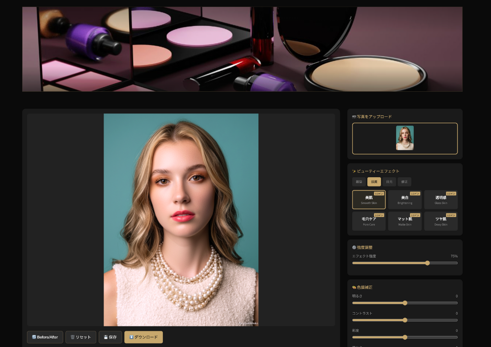Apply the 透明感 Glass Skin effect
491x347 pixels.
click(x=440, y=200)
